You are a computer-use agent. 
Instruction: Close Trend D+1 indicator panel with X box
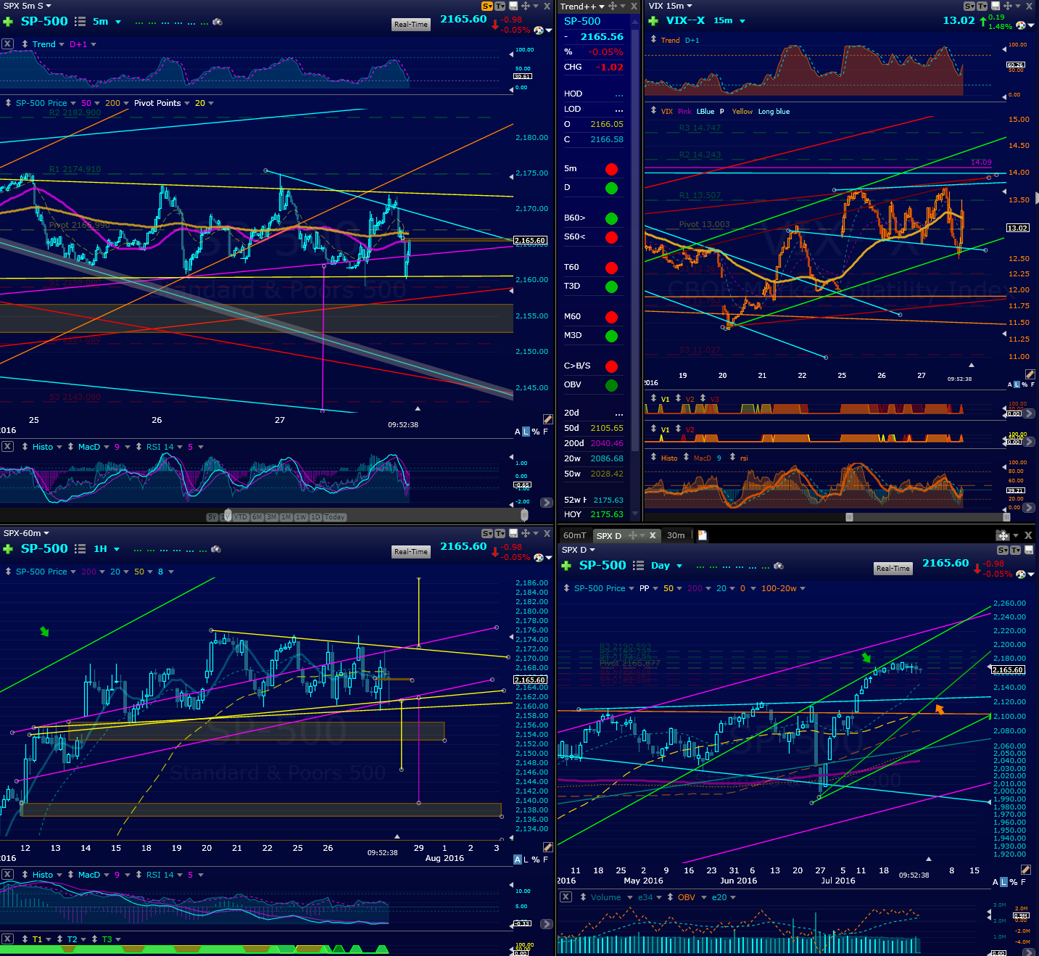(7, 44)
